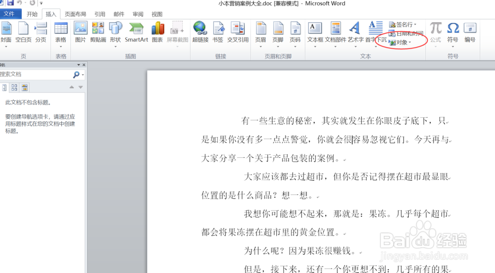
Task: Switch to the View (视图) tab
Action: [x=157, y=14]
